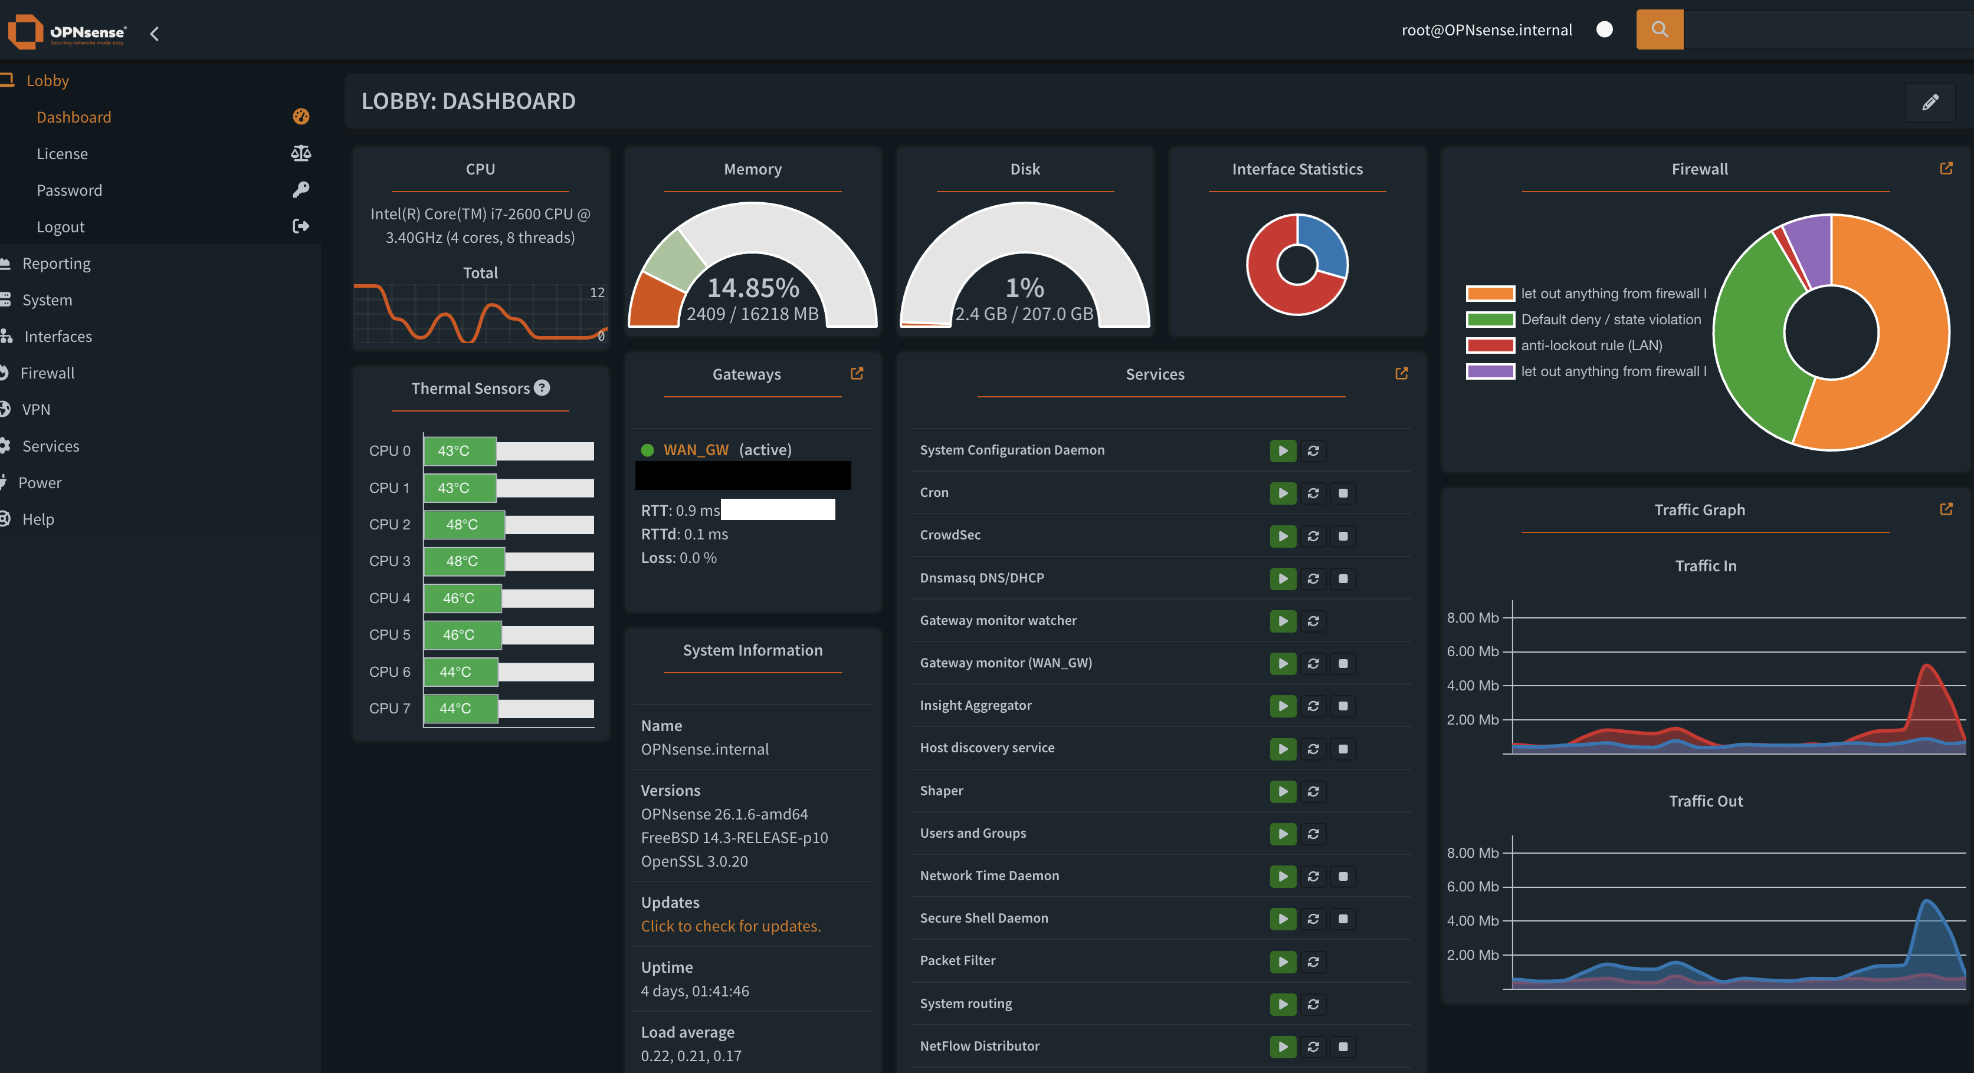Screen dimensions: 1974x1073
Task: Restart the Insight Aggregator service
Action: (1313, 706)
